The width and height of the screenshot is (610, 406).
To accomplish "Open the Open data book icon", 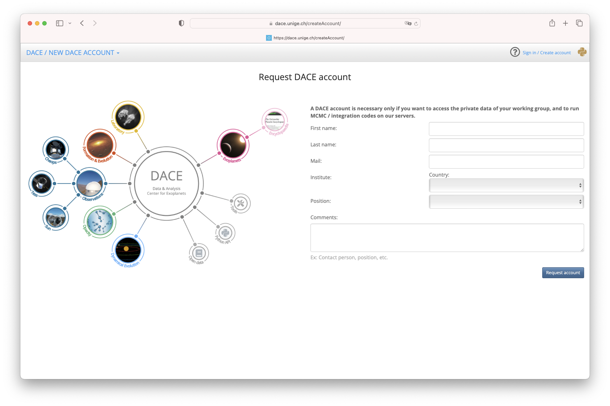I will coord(199,253).
